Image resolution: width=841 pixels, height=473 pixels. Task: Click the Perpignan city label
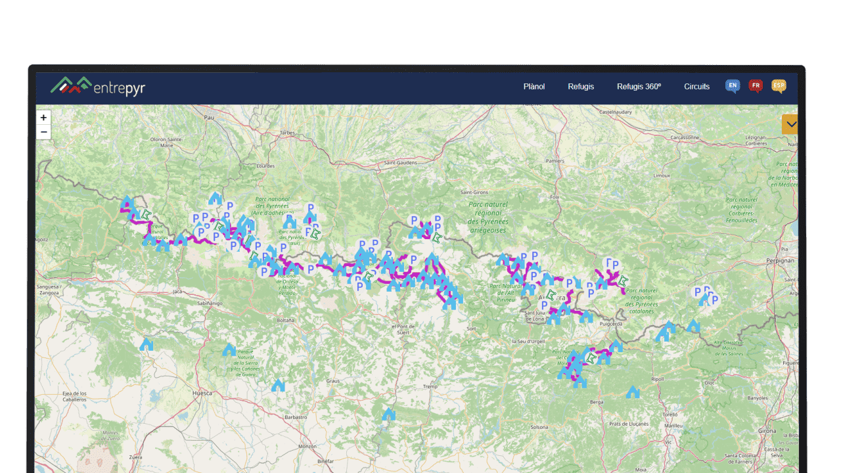(x=781, y=261)
